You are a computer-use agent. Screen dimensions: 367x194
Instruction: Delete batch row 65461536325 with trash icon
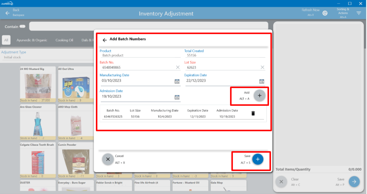(253, 113)
